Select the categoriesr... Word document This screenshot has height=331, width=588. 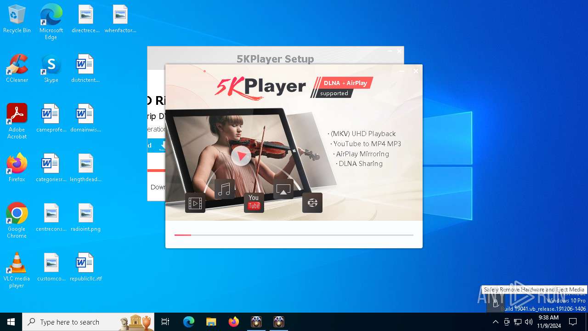51,168
